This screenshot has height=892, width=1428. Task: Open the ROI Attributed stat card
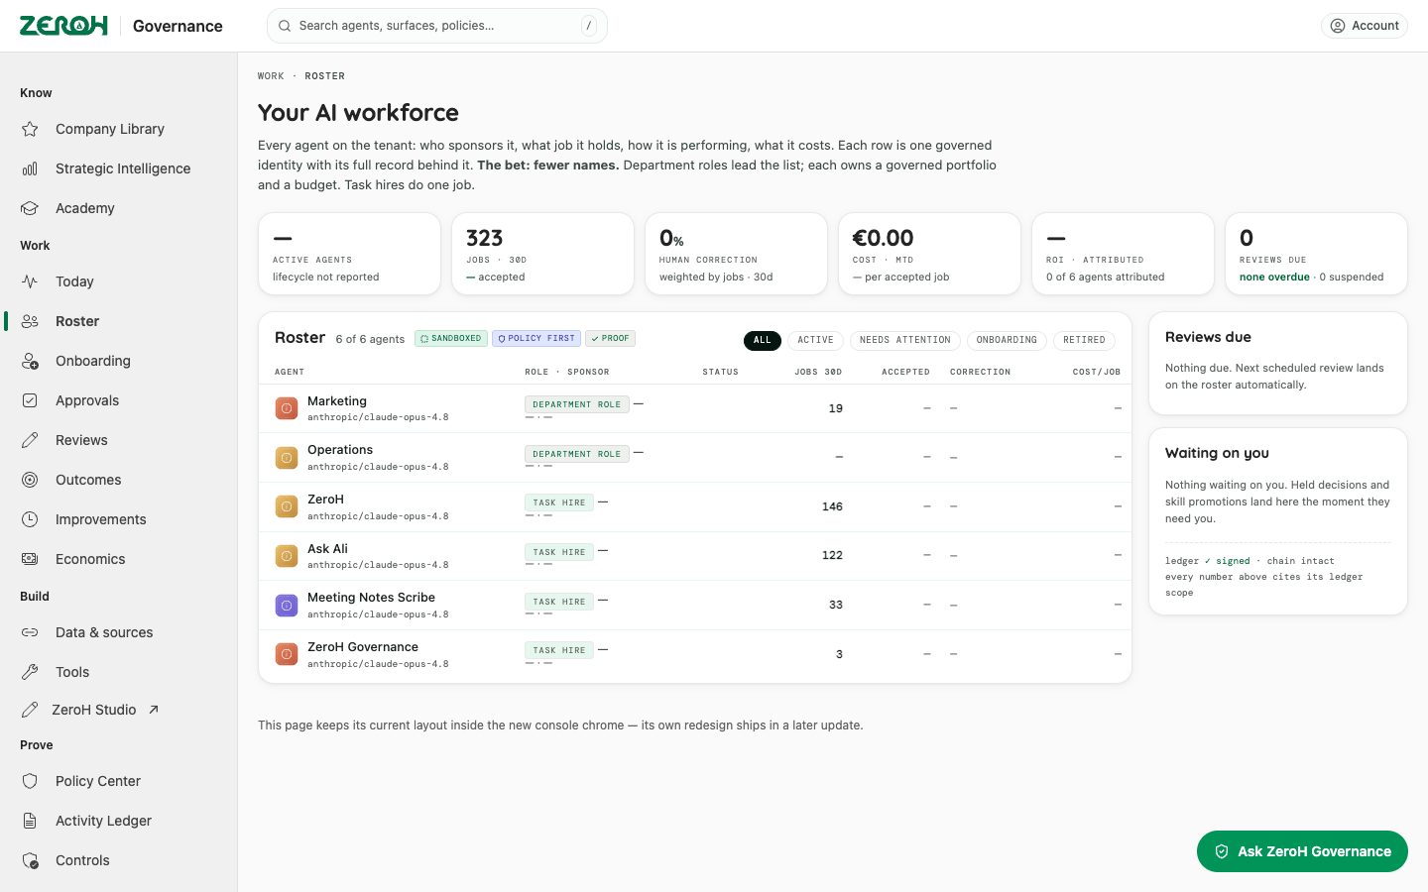click(1123, 254)
